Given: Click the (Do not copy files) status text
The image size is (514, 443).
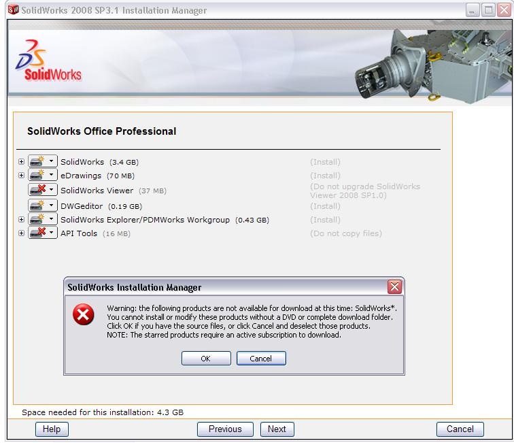Looking at the screenshot, I should [346, 233].
